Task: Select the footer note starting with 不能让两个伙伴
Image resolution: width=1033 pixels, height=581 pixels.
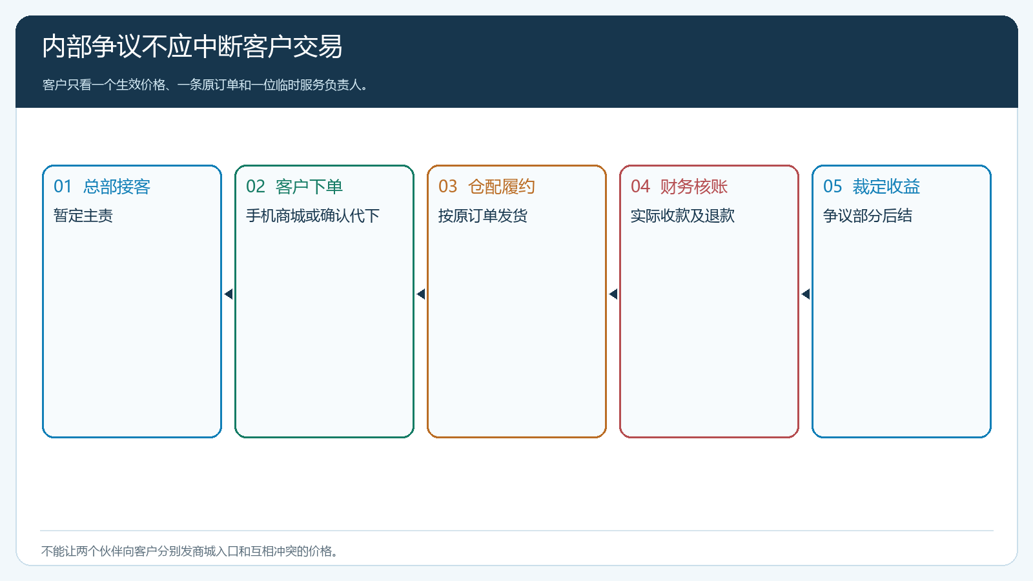Action: pyautogui.click(x=190, y=551)
